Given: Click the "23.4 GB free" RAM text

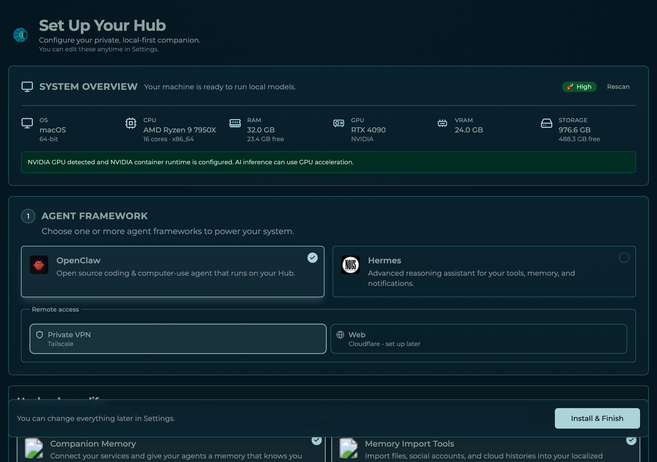Looking at the screenshot, I should coord(265,139).
